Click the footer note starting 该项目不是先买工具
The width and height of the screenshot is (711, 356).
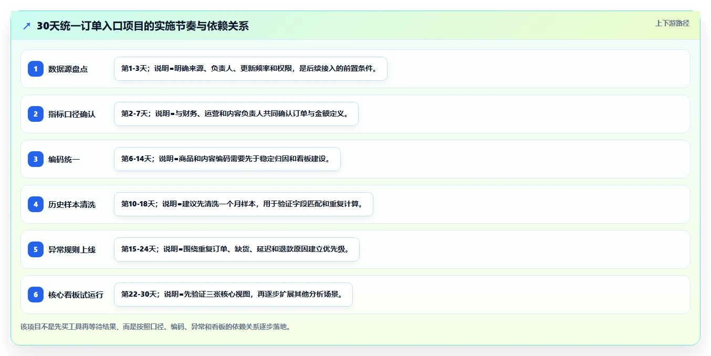(x=155, y=327)
